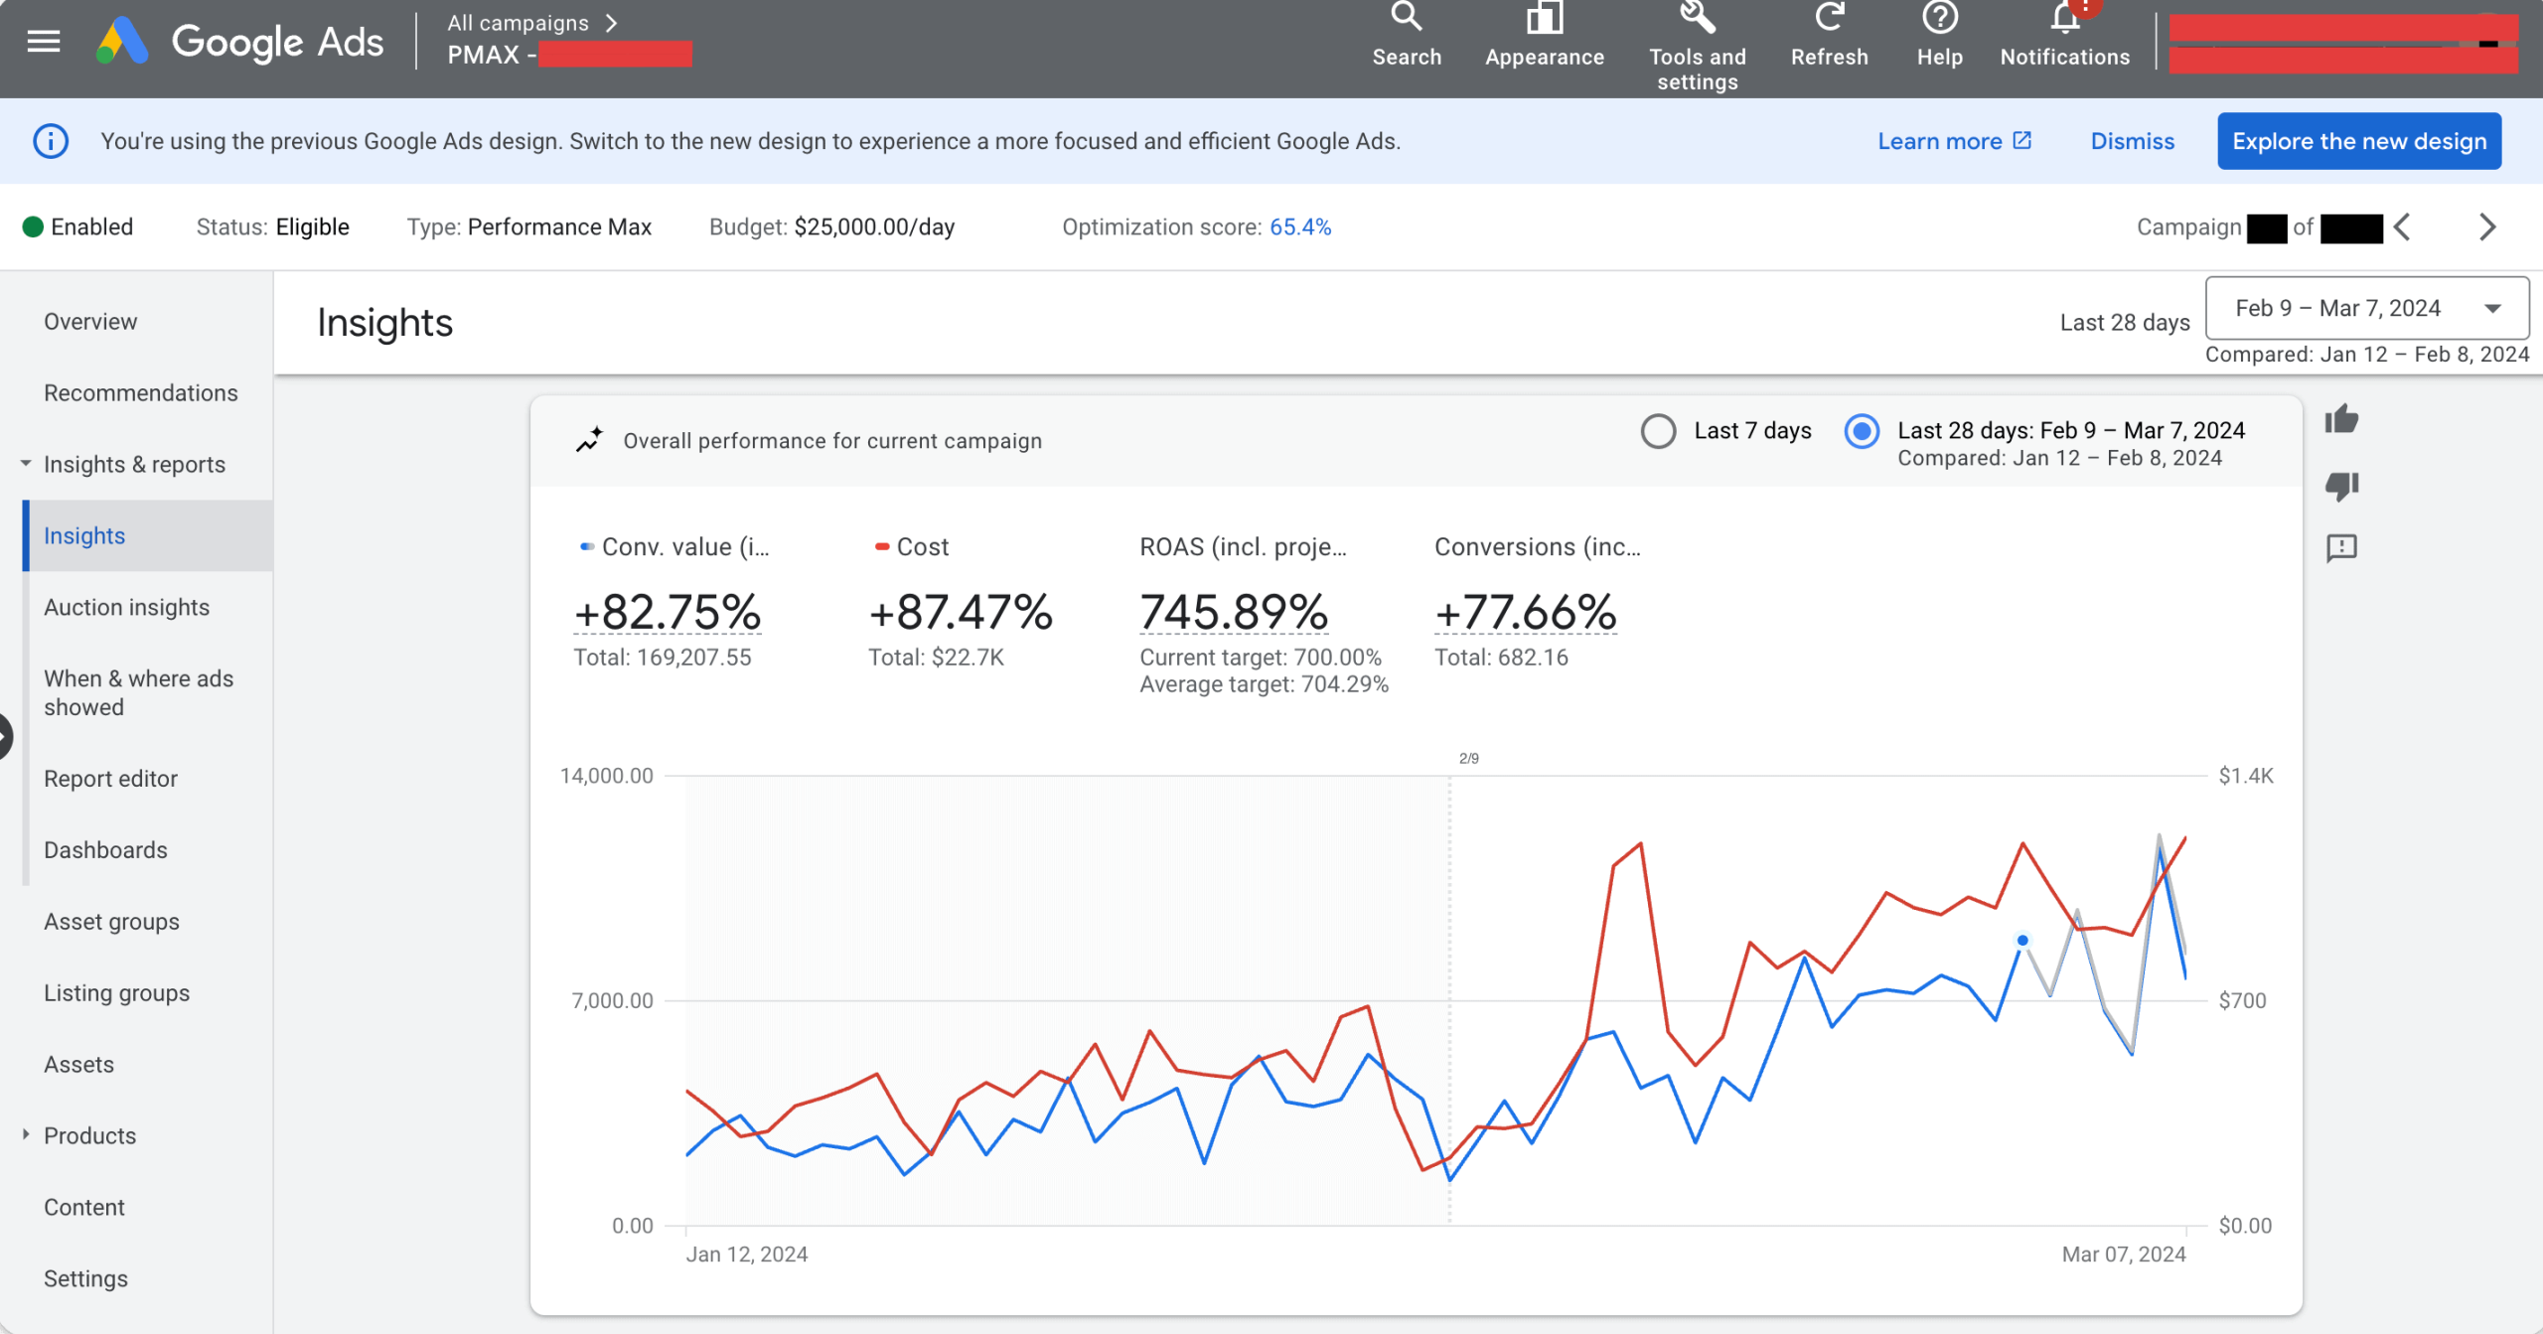Click Total: 169,207.55 value

(x=663, y=658)
